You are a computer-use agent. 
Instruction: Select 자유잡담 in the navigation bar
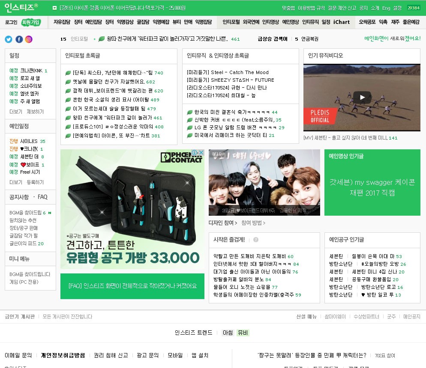(62, 22)
